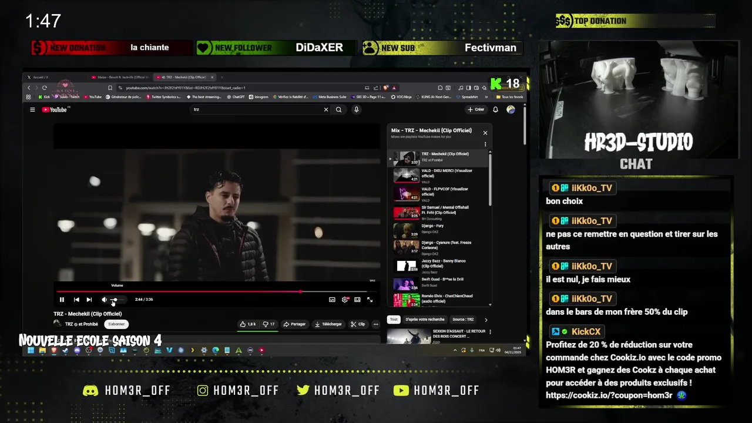Open YouTube notifications bell
752x423 pixels.
[x=495, y=109]
